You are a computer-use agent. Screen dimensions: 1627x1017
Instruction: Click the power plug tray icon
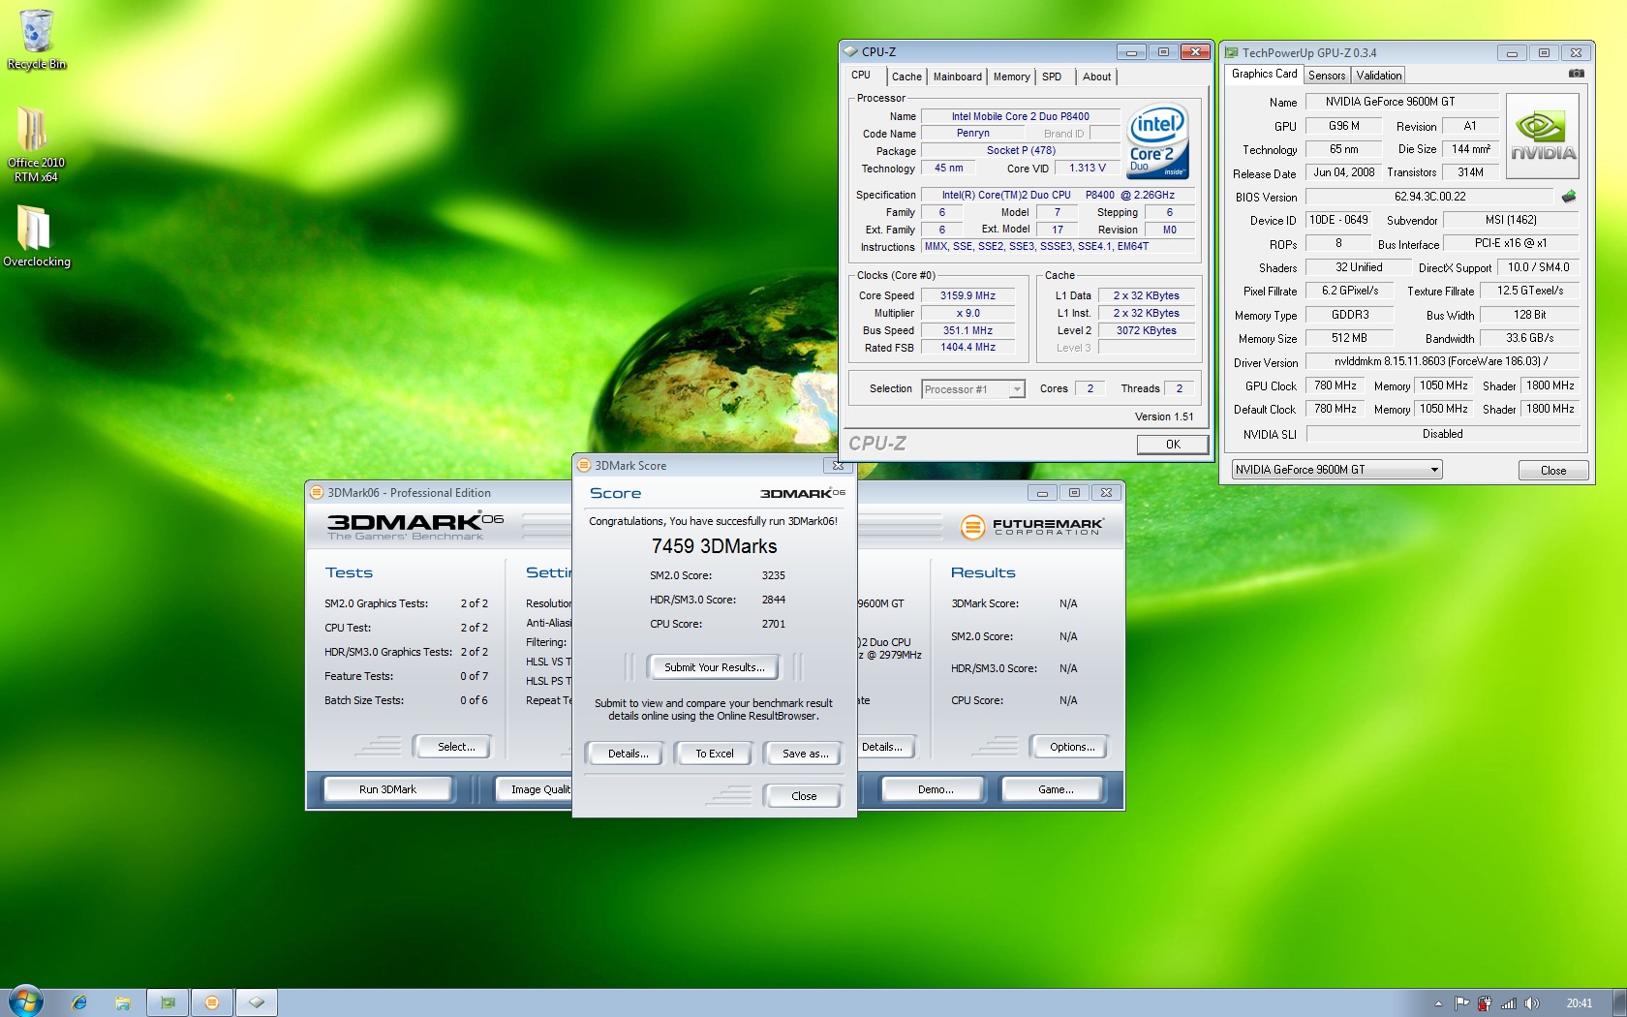pyautogui.click(x=1485, y=1003)
